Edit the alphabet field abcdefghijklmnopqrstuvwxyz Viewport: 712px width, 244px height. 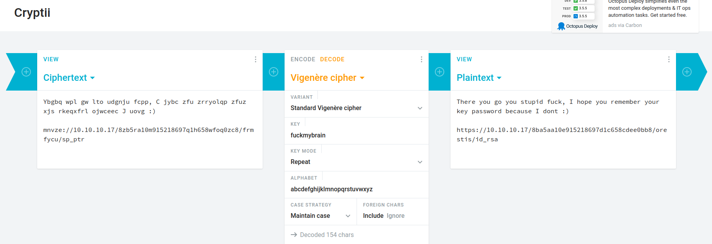click(x=357, y=189)
